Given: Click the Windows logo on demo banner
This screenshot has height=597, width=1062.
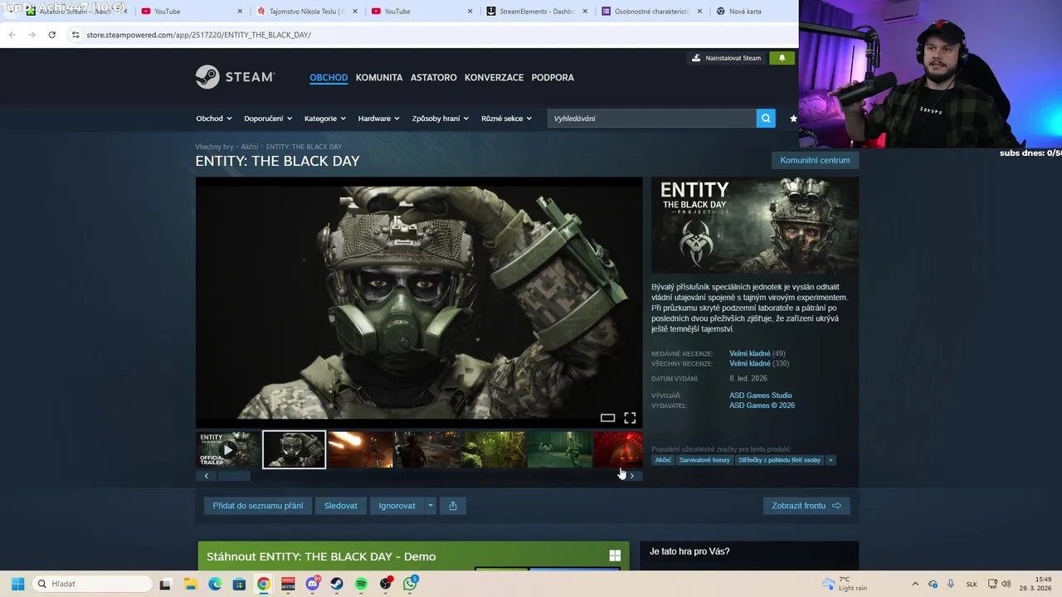Looking at the screenshot, I should click(x=615, y=556).
